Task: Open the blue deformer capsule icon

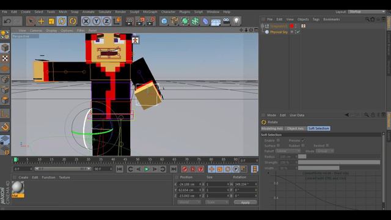Action: (205, 21)
